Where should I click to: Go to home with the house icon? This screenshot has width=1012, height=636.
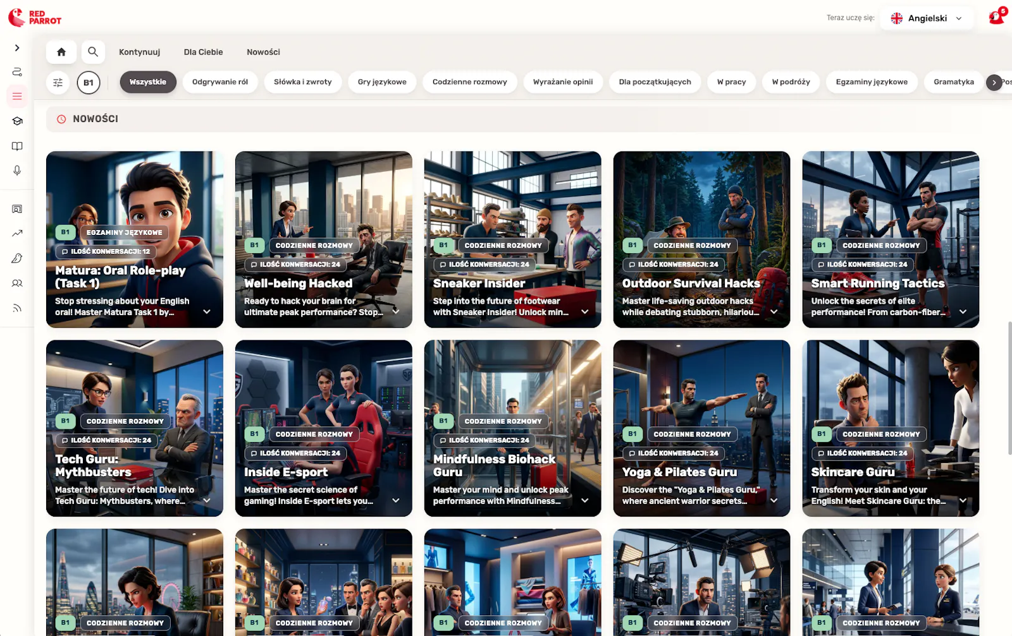[x=61, y=52]
